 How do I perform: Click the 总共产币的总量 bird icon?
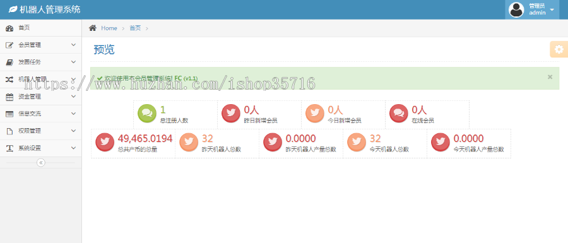point(105,142)
